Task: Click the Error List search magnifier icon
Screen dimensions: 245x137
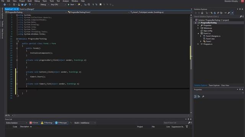Action: point(189,123)
